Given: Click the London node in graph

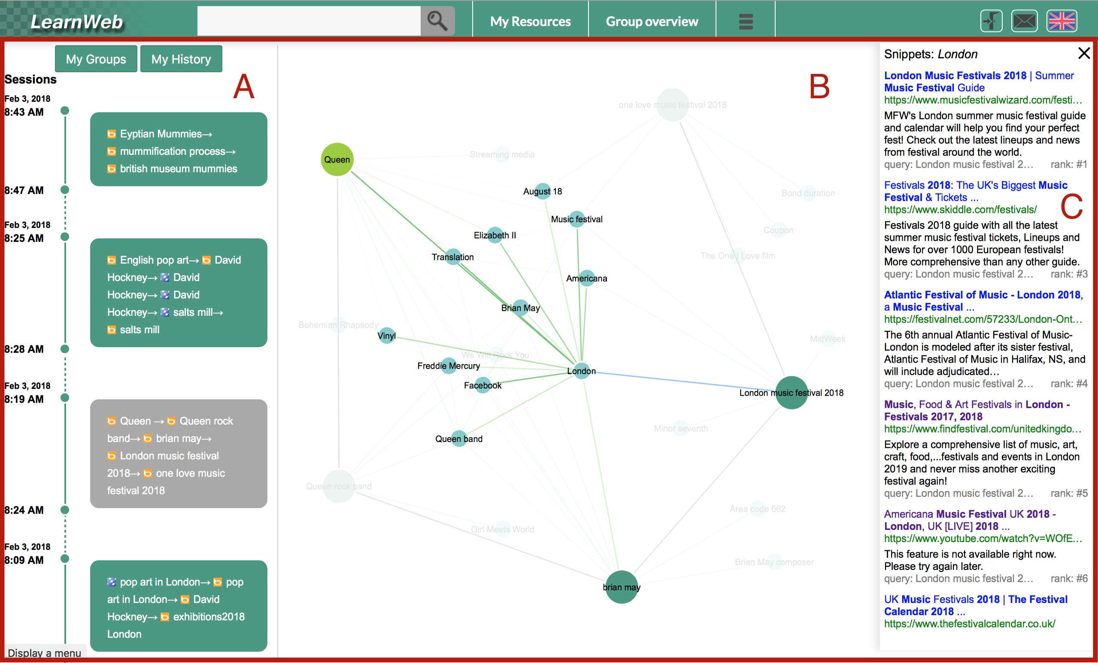Looking at the screenshot, I should pyautogui.click(x=582, y=371).
